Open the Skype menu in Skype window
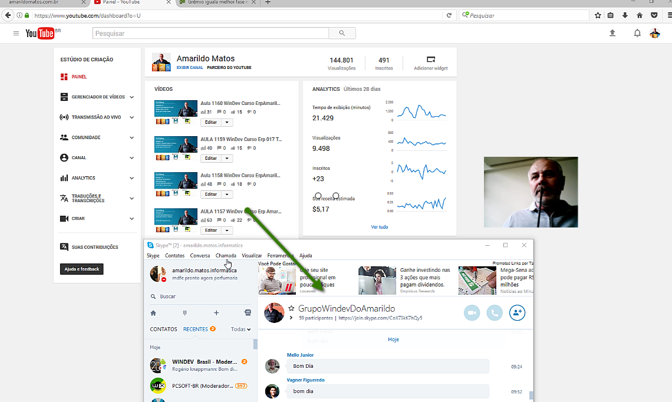This screenshot has width=672, height=402. pyautogui.click(x=153, y=255)
